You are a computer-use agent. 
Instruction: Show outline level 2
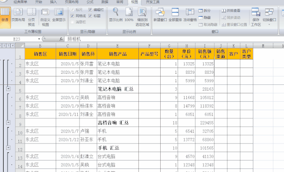[x=4, y=45]
